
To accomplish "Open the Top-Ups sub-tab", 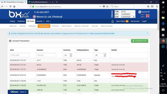I will pyautogui.click(x=95, y=26).
